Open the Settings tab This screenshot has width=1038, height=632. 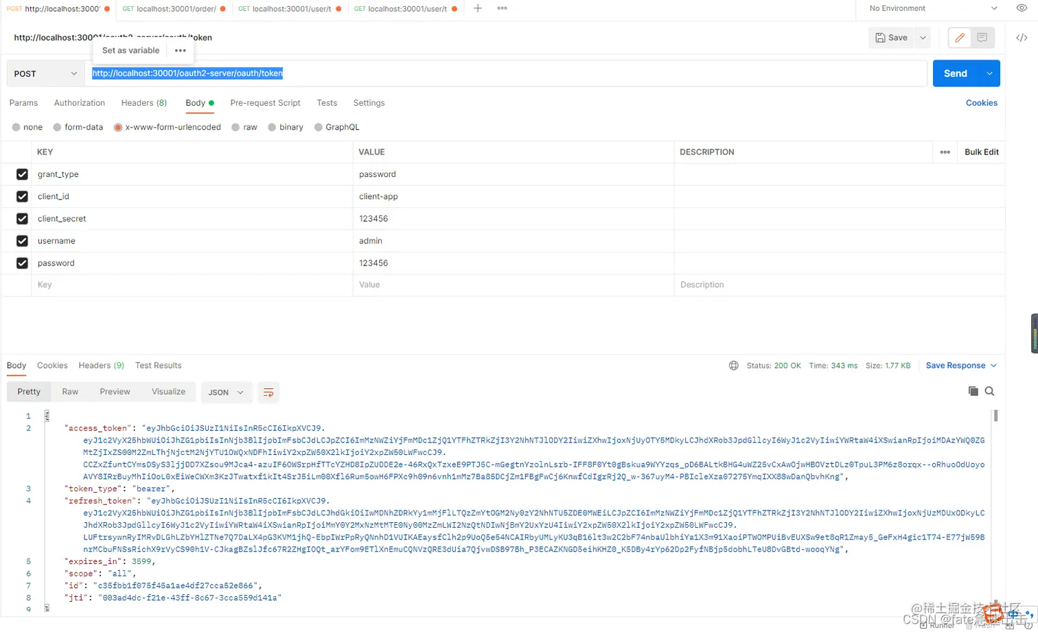[x=369, y=103]
